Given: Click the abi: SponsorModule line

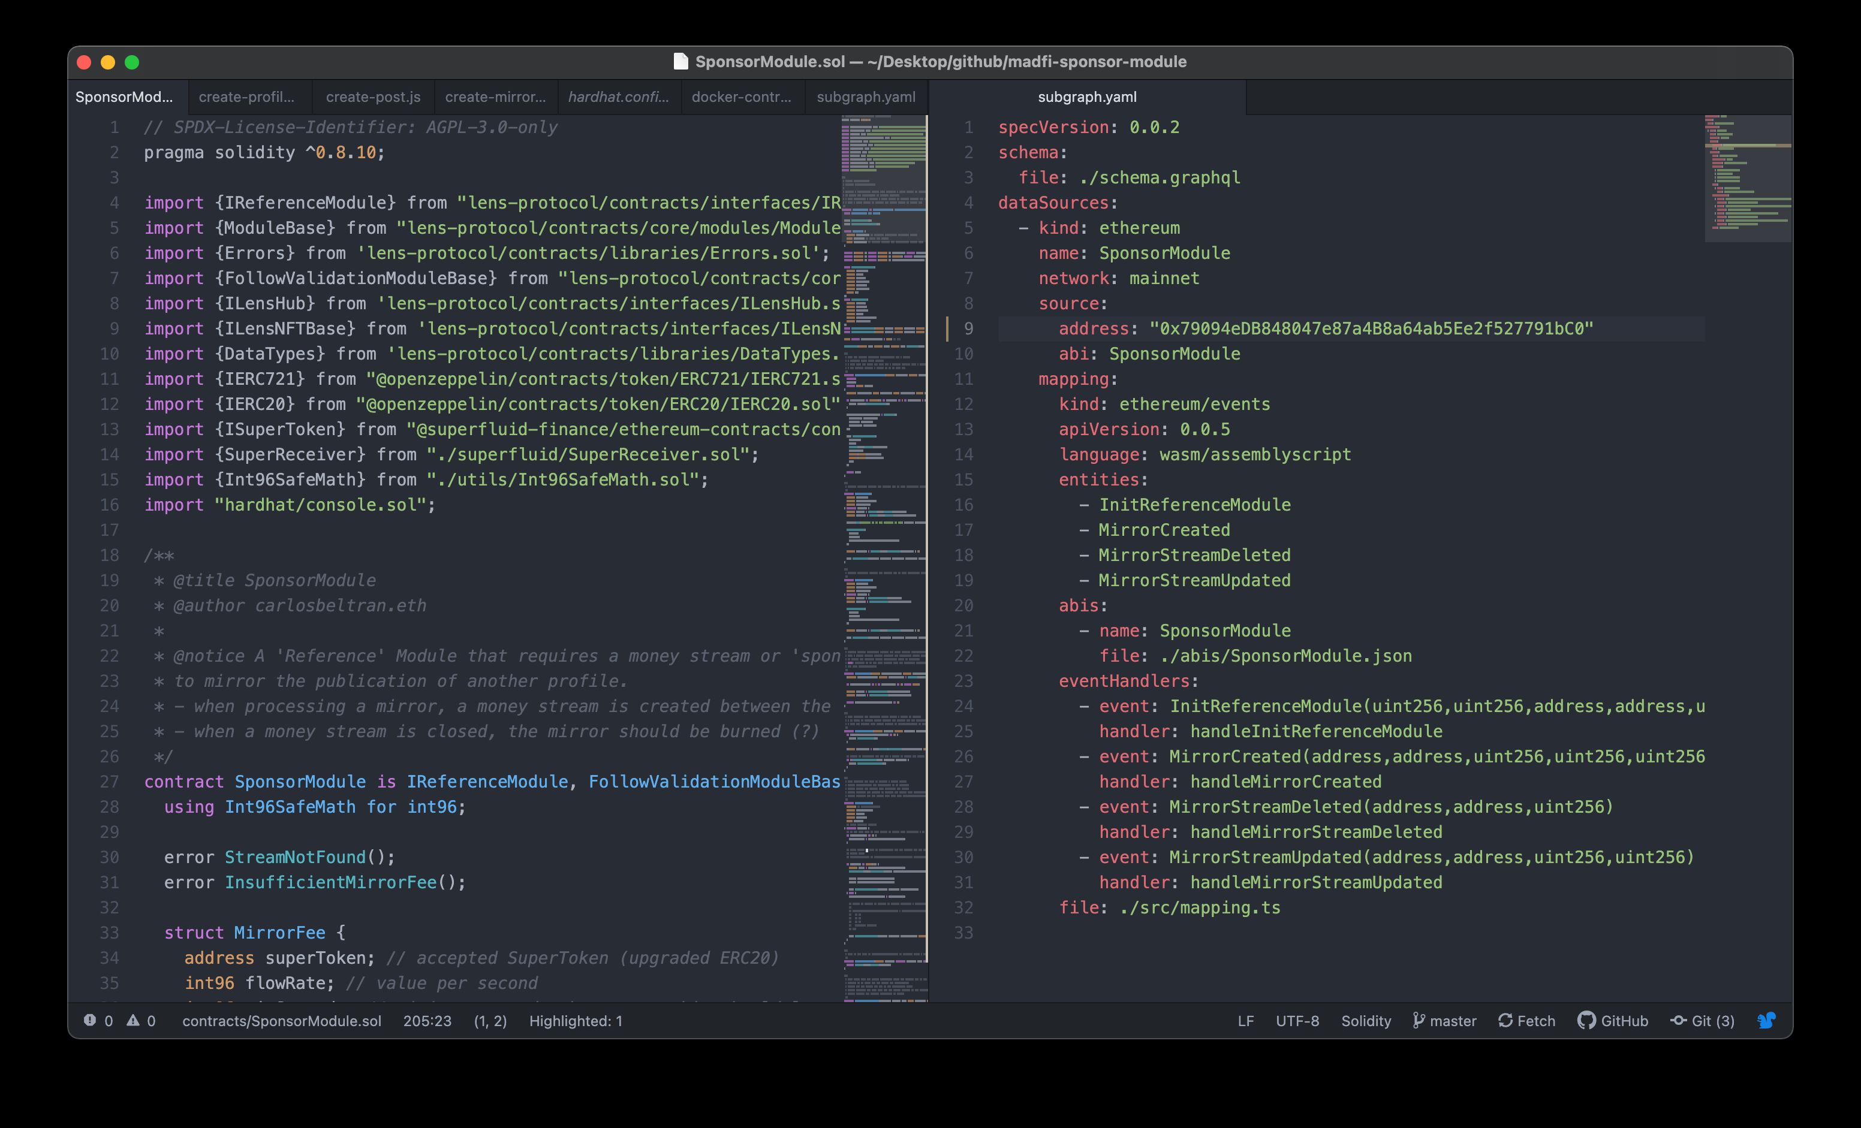Looking at the screenshot, I should [x=1149, y=354].
